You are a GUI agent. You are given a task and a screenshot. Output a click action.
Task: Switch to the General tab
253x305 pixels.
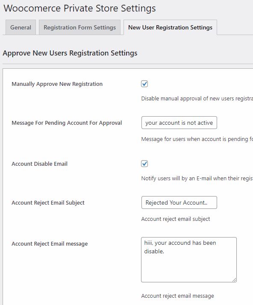coord(21,27)
